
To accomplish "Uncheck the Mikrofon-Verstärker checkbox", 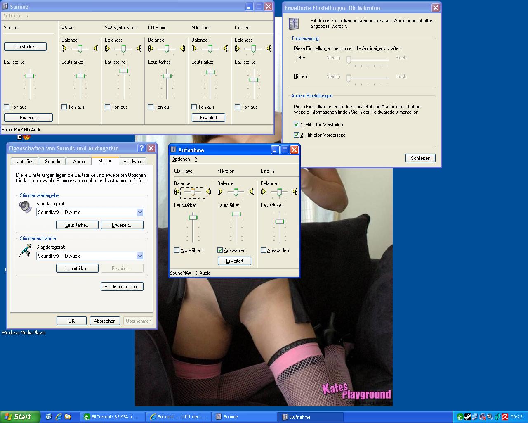I will 296,125.
